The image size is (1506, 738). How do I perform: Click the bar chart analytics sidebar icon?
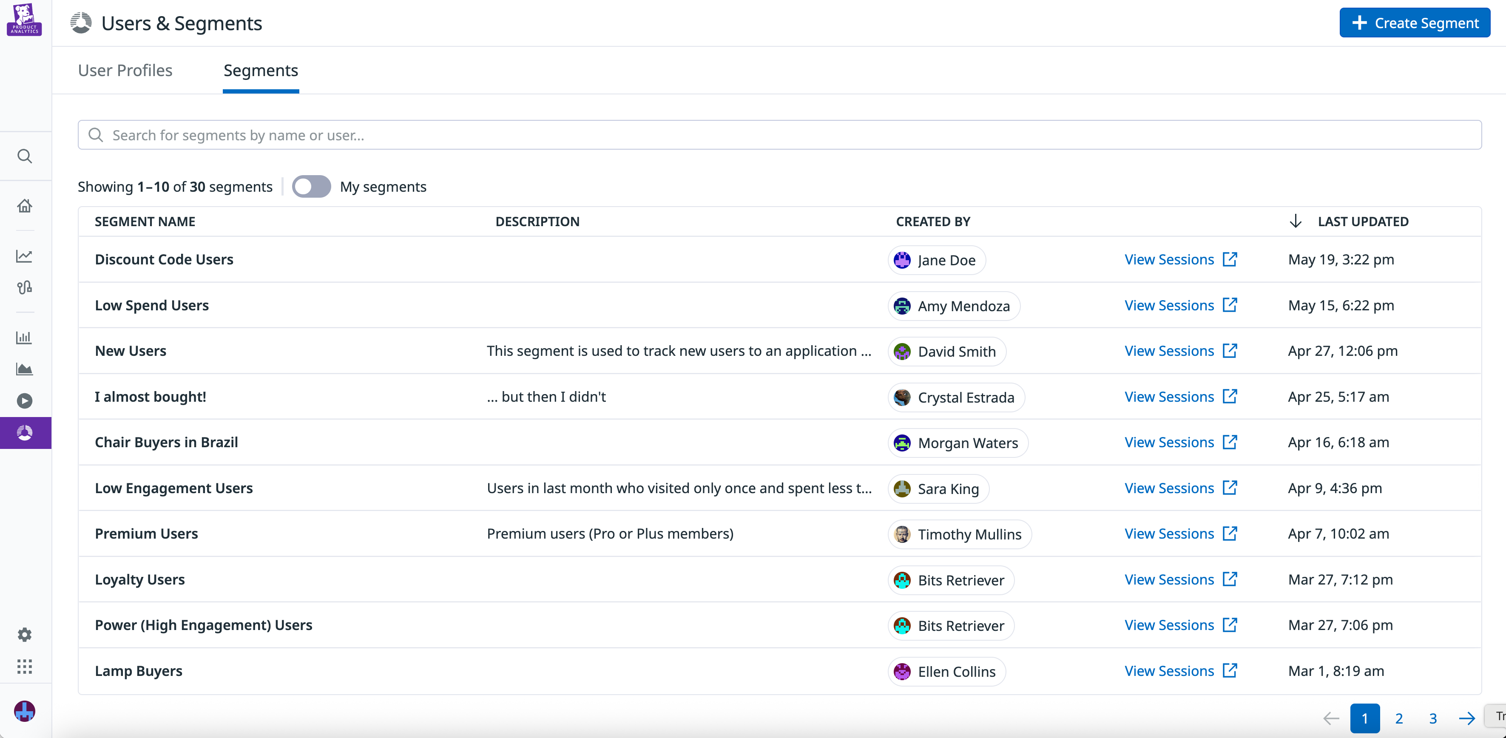coord(25,337)
